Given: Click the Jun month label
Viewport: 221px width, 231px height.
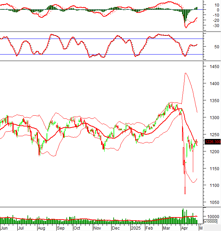Looking at the screenshot, I should (4, 228).
